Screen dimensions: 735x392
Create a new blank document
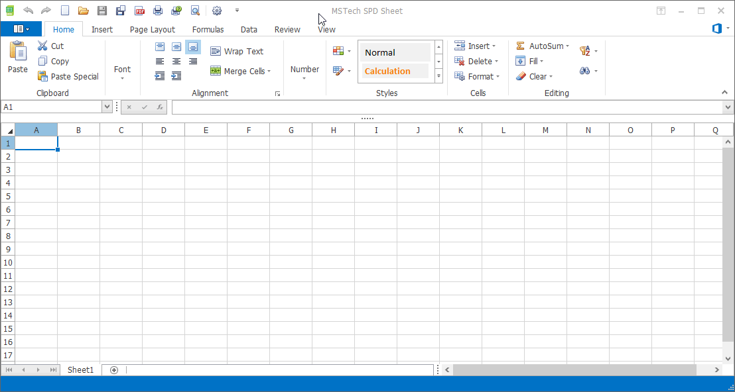click(x=65, y=11)
